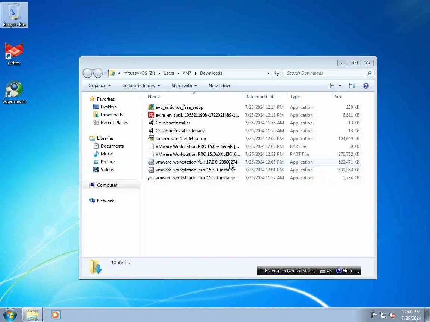Click the search magnifier icon

pyautogui.click(x=369, y=73)
